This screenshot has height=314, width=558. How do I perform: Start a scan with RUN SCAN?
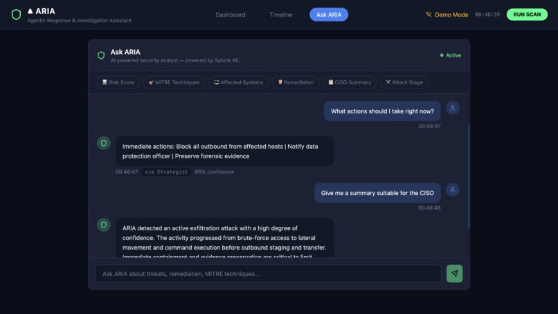(x=527, y=15)
